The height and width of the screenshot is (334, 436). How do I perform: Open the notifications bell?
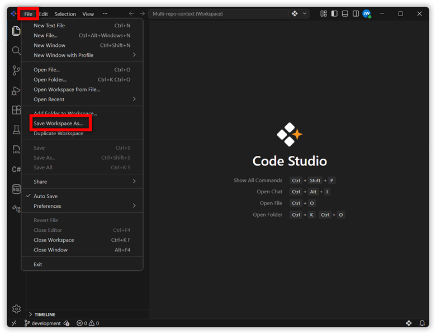coord(422,323)
